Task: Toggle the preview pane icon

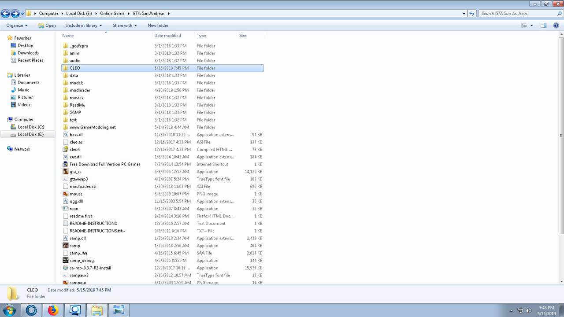Action: 543,26
